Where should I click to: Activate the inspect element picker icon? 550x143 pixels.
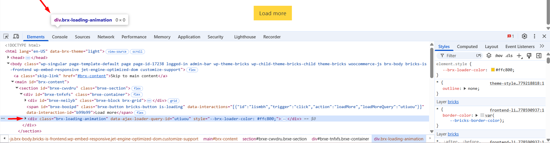(6, 36)
